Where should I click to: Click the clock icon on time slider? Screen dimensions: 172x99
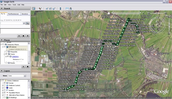pos(109,13)
